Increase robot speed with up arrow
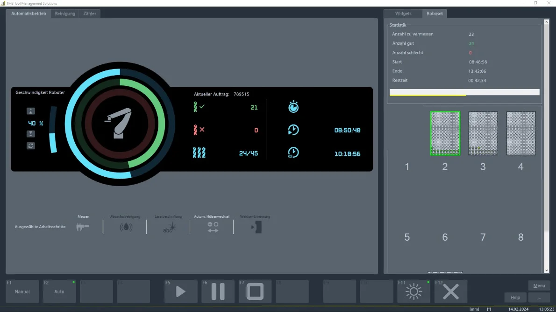 pos(30,111)
